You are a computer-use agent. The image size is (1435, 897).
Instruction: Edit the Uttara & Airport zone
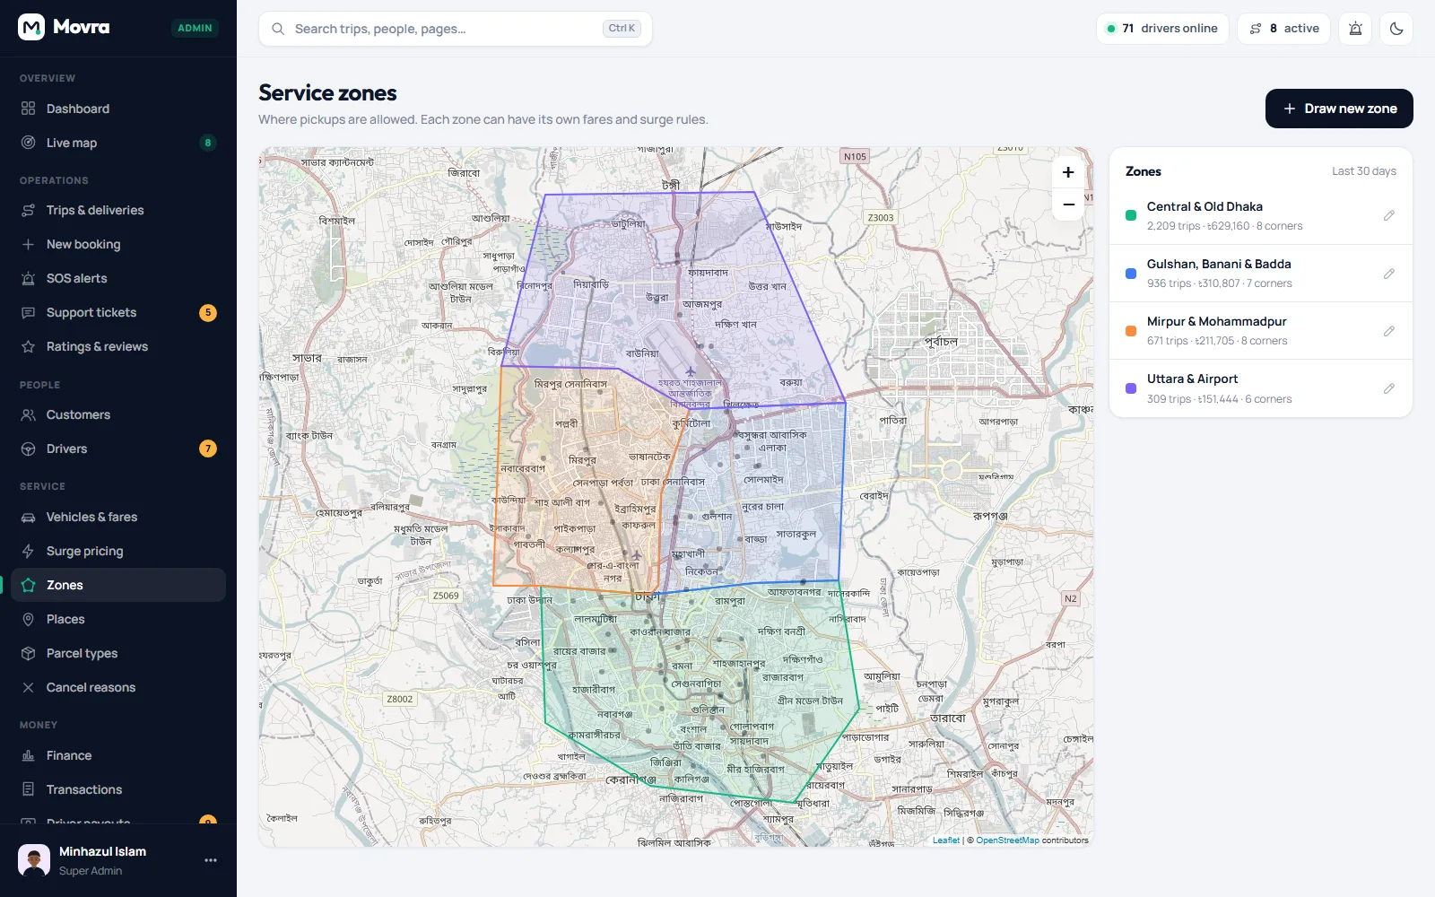[1388, 388]
